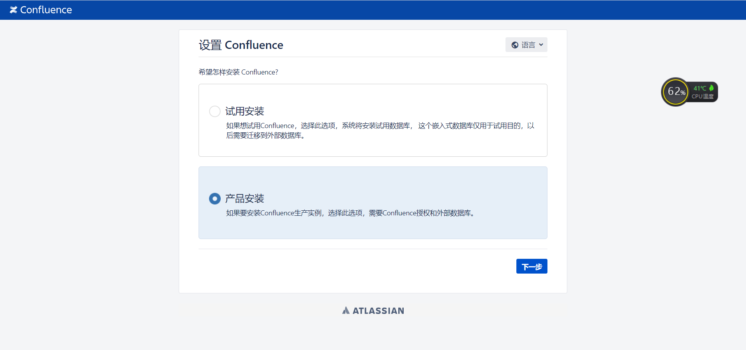The height and width of the screenshot is (350, 746).
Task: Select the 试用安装 radio button
Action: tap(215, 111)
